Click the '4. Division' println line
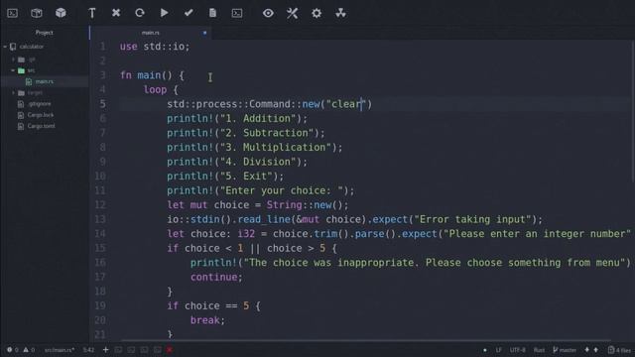The width and height of the screenshot is (635, 357). pyautogui.click(x=237, y=162)
